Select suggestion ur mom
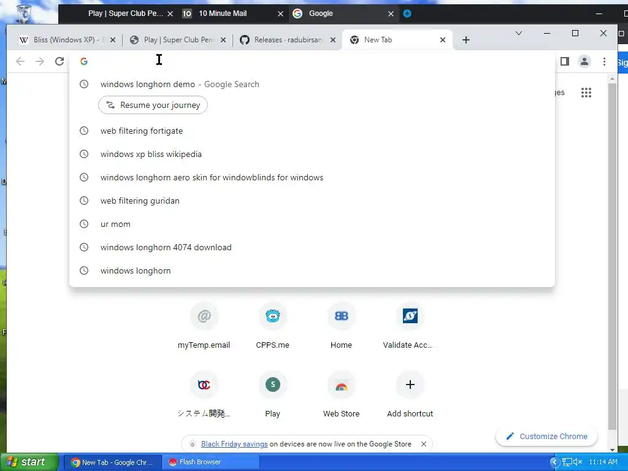 point(312,223)
